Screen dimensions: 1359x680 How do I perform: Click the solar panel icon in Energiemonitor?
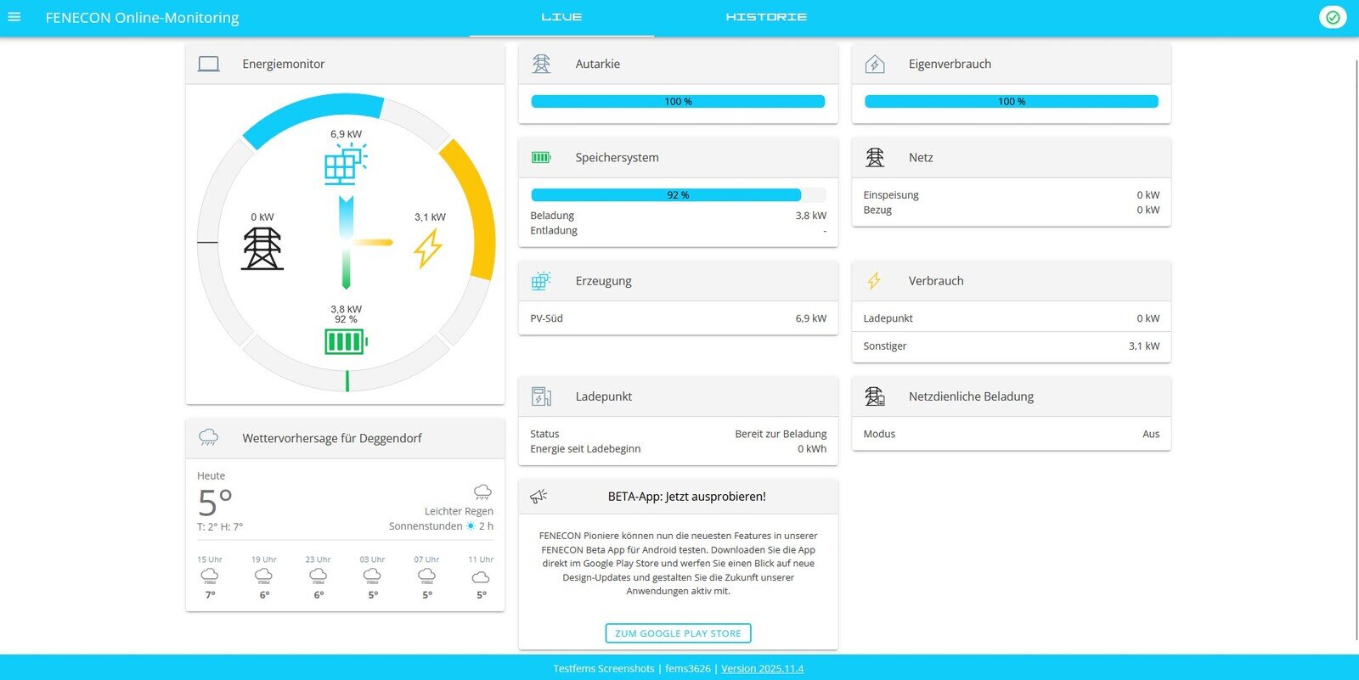(x=345, y=165)
